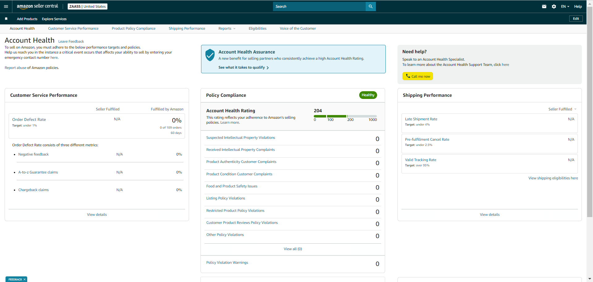Open the Seller Fulfilled shipping dropdown
Screen dimensions: 593x282
point(562,109)
